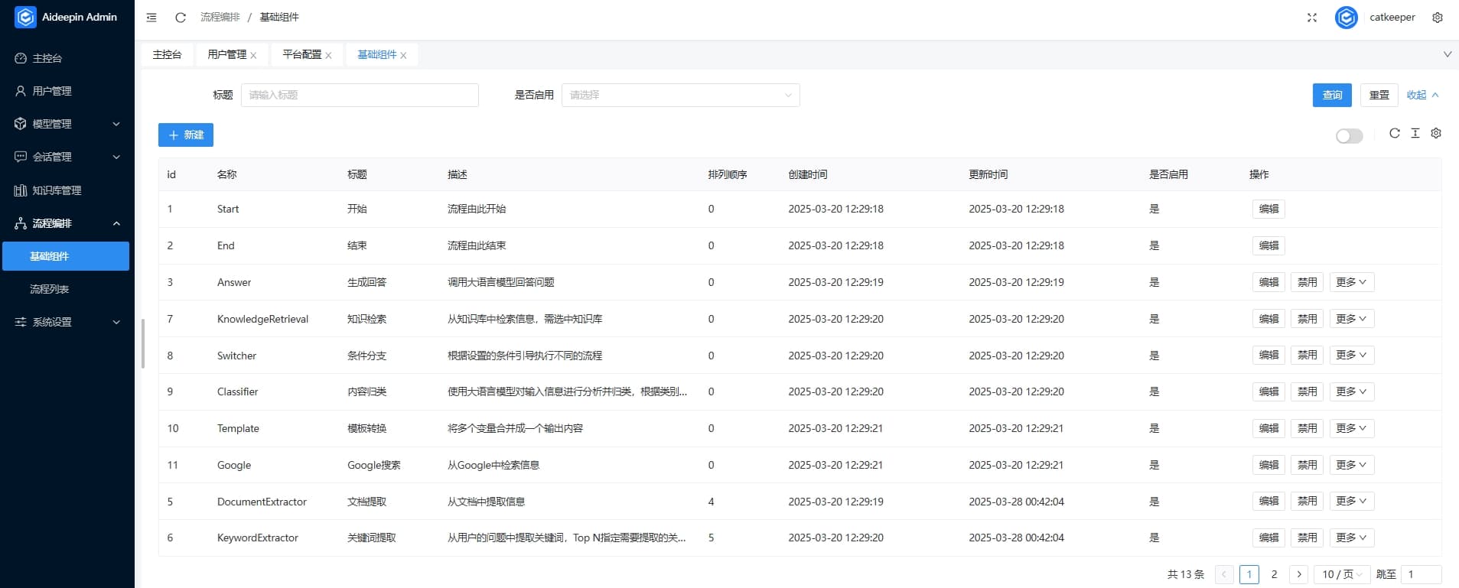Disable the DocumentExtractor component
1459x588 pixels.
coord(1307,501)
